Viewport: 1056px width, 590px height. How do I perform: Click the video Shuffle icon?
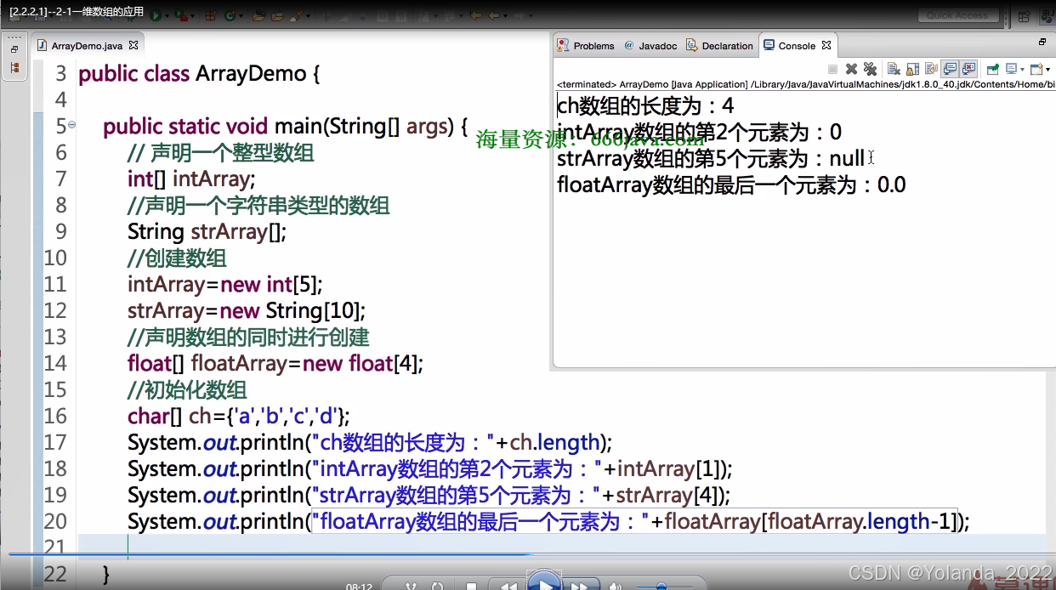[412, 585]
